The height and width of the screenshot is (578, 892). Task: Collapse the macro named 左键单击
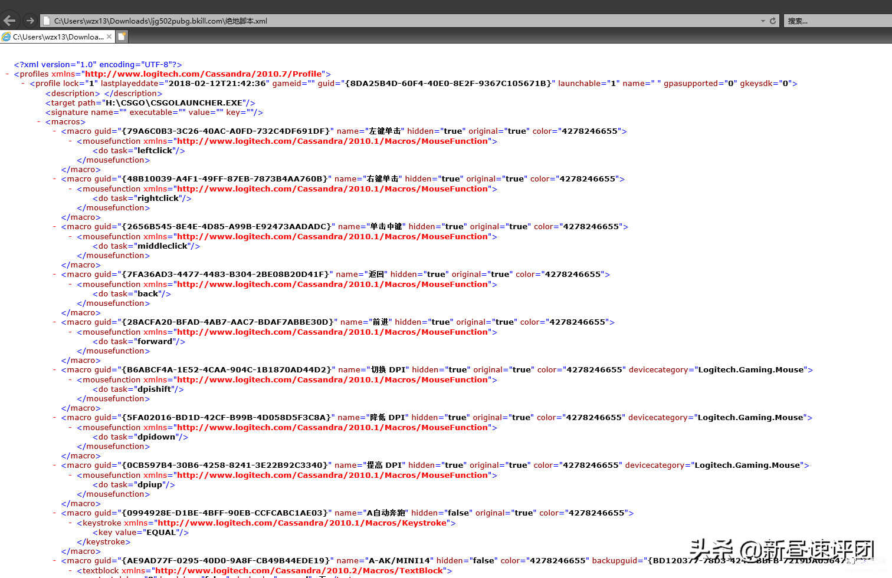pyautogui.click(x=55, y=131)
